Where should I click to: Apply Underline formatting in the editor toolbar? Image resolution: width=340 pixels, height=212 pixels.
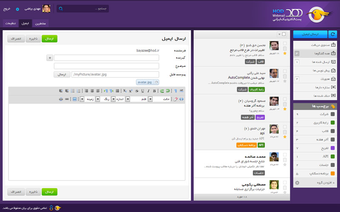click(x=142, y=91)
